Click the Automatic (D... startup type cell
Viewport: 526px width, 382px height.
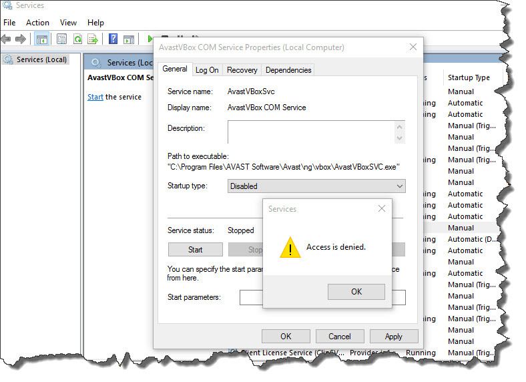pos(472,239)
